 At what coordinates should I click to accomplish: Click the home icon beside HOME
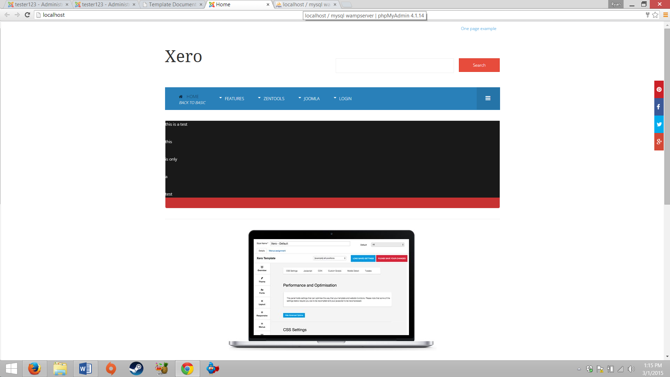[x=181, y=97]
